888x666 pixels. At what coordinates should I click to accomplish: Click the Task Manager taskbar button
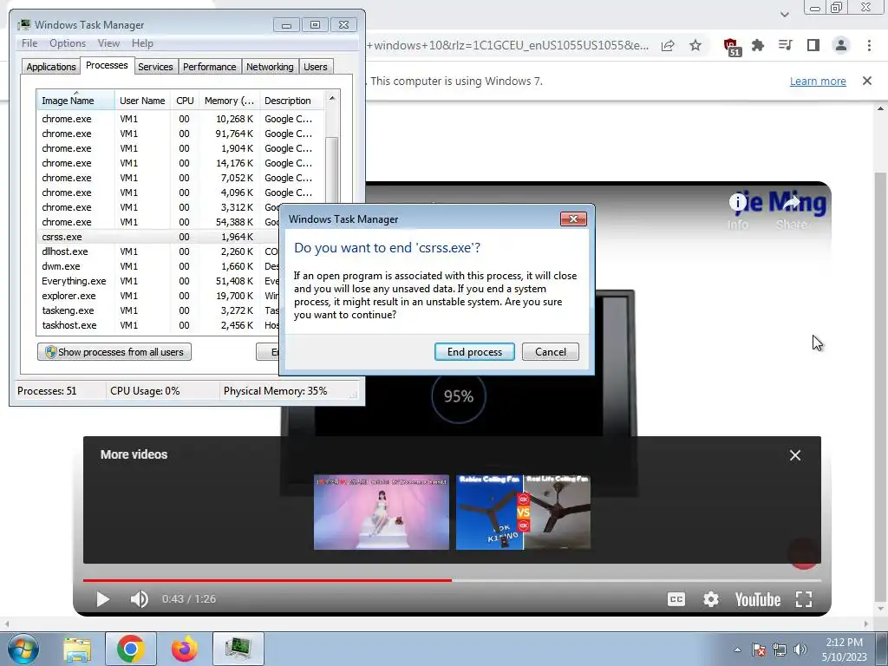238,649
